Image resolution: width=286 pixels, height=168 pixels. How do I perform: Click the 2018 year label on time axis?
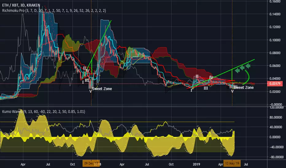[97, 165]
